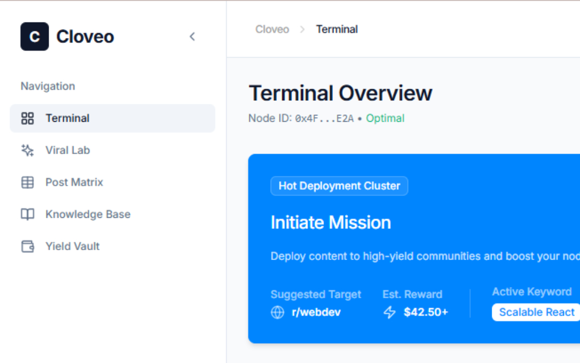This screenshot has height=363, width=580.
Task: Click the Terminal breadcrumb item
Action: [x=337, y=29]
